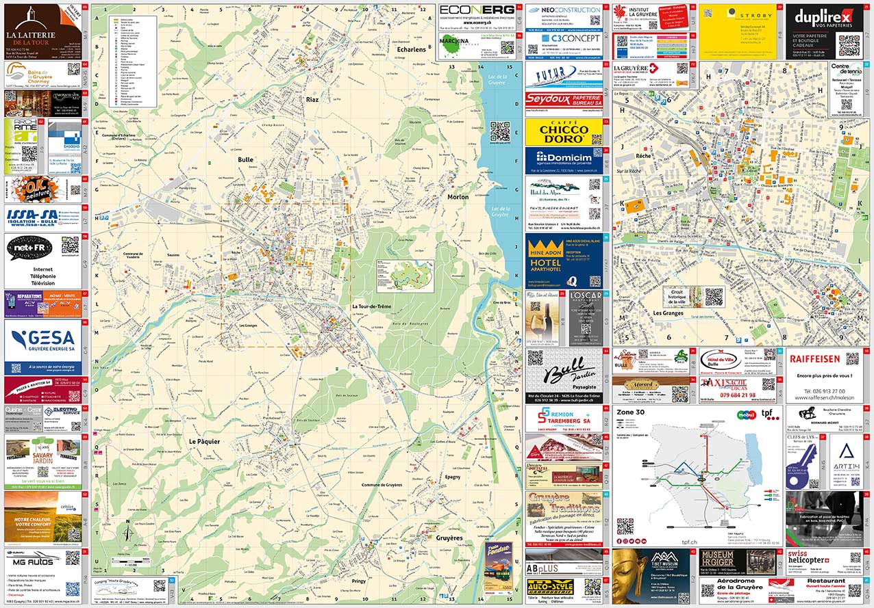
Task: Click the NEO Construction logo
Action: pos(570,10)
